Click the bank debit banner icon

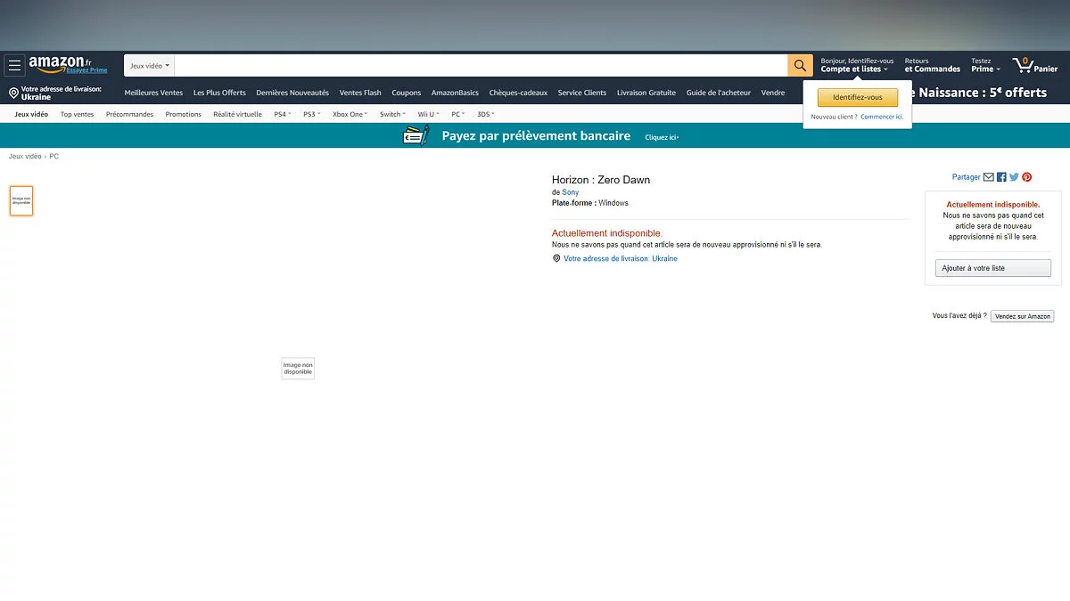(416, 136)
